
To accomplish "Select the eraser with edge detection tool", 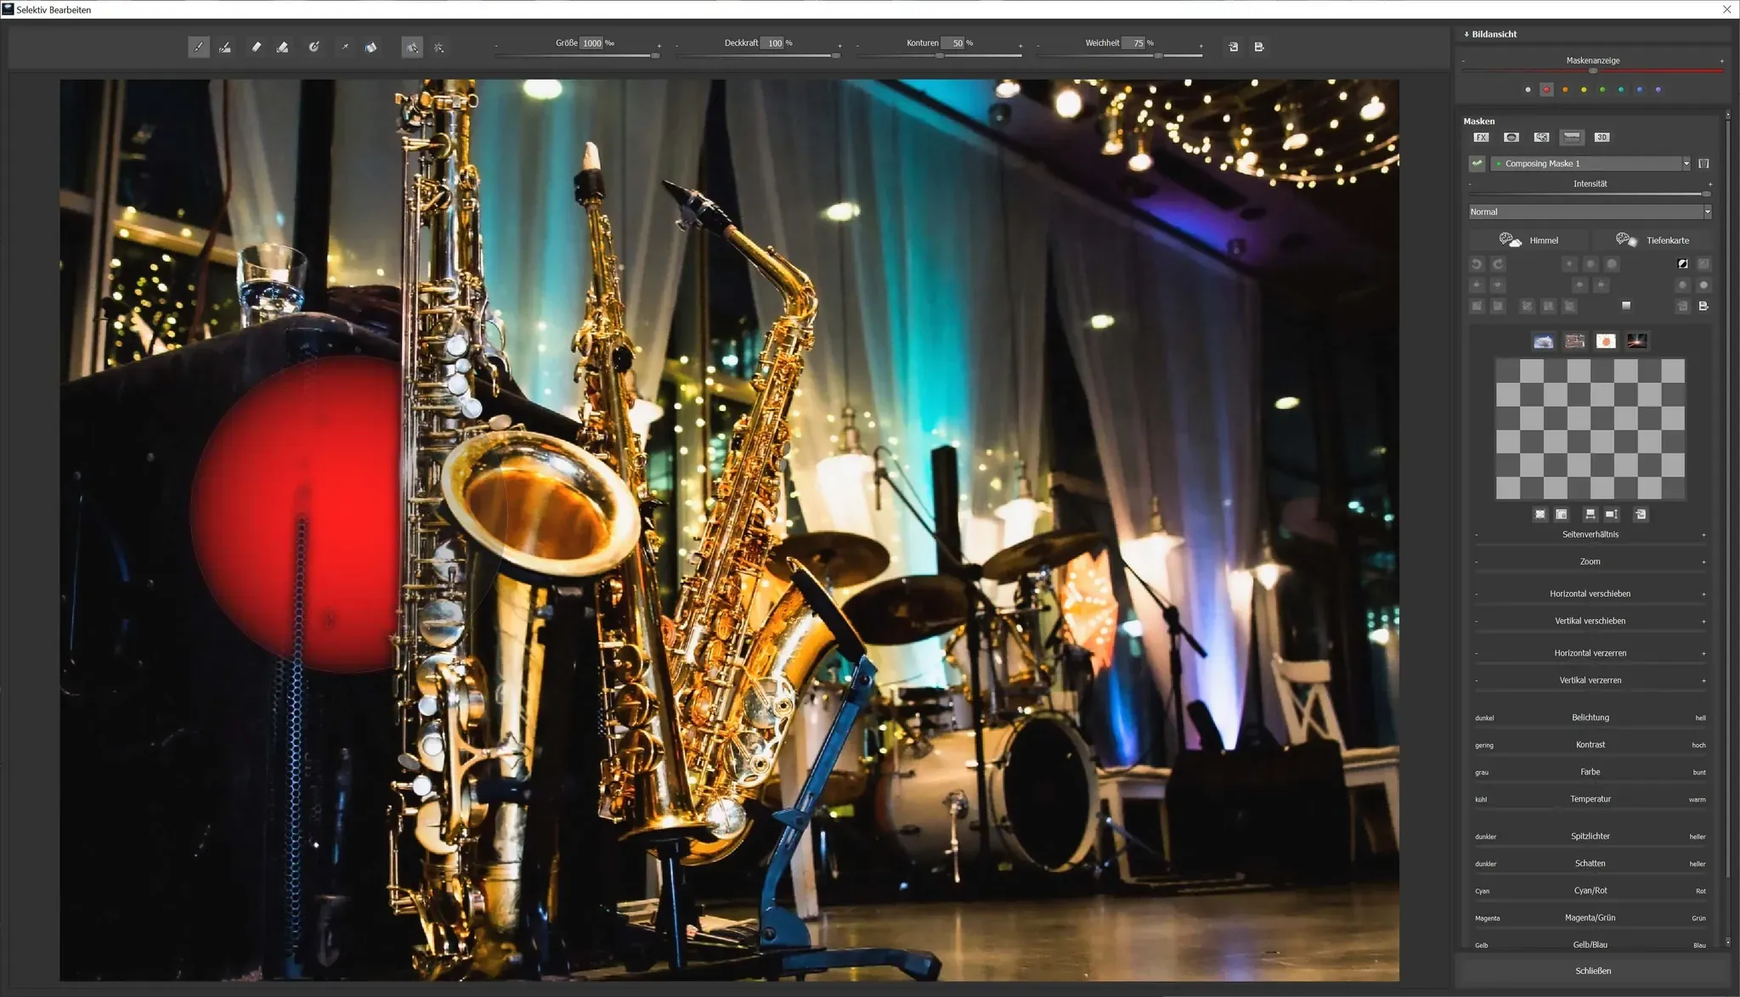I will [x=283, y=48].
